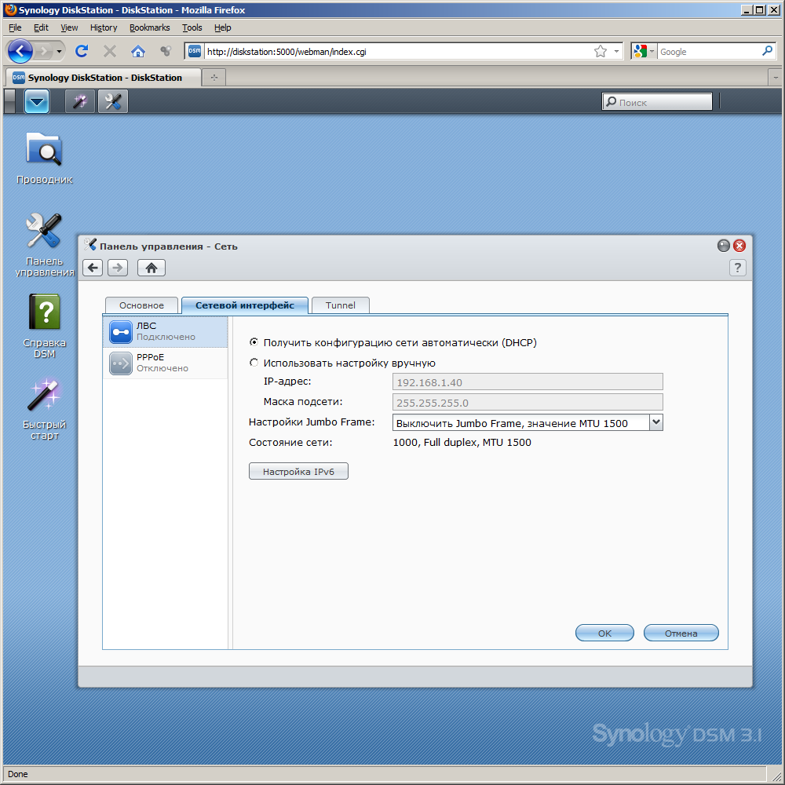Image resolution: width=785 pixels, height=785 pixels.
Task: Close the Панель управления - Сеть window
Action: 739,245
